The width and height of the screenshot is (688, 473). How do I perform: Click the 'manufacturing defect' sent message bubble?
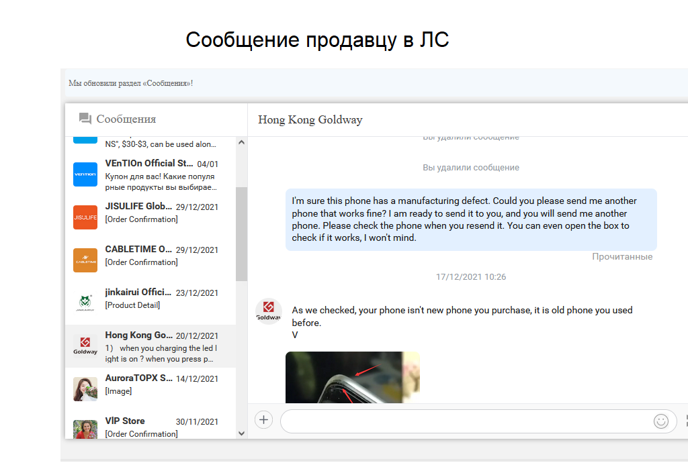(471, 219)
